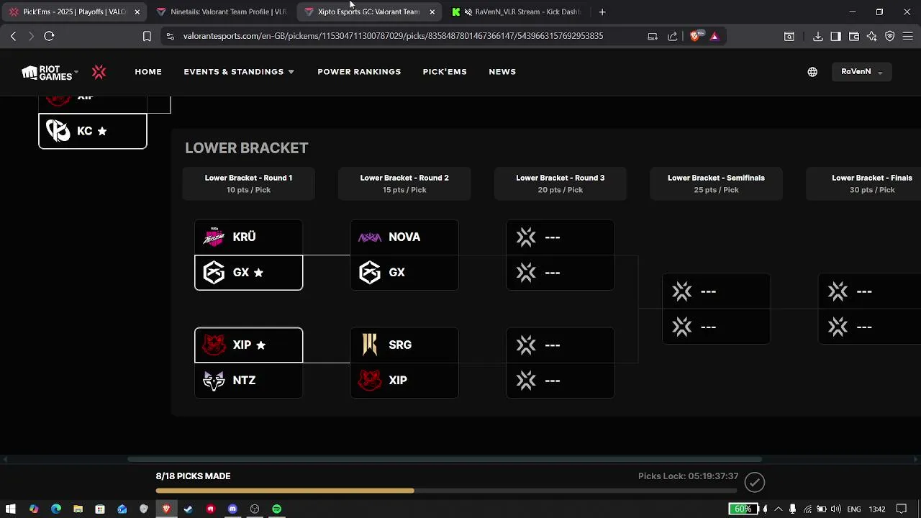Viewport: 921px width, 518px height.
Task: Open OBS Studio from the taskbar
Action: click(255, 509)
